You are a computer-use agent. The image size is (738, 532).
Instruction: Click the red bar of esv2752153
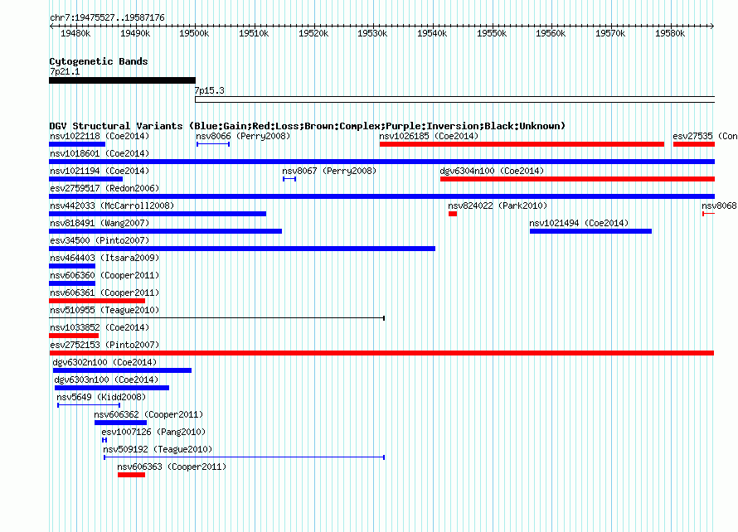click(381, 353)
